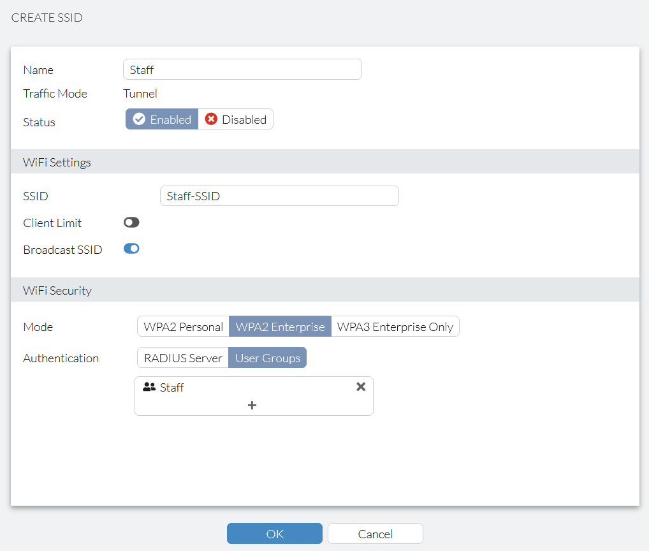This screenshot has height=551, width=649.
Task: Choose WPA3 Enterprise Only mode
Action: (x=395, y=326)
